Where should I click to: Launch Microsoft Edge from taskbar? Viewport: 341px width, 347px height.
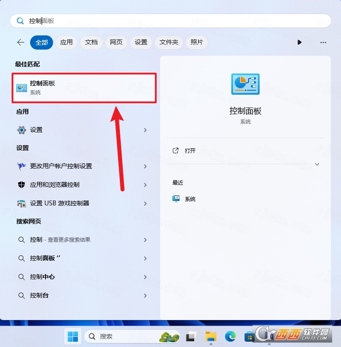click(x=230, y=336)
